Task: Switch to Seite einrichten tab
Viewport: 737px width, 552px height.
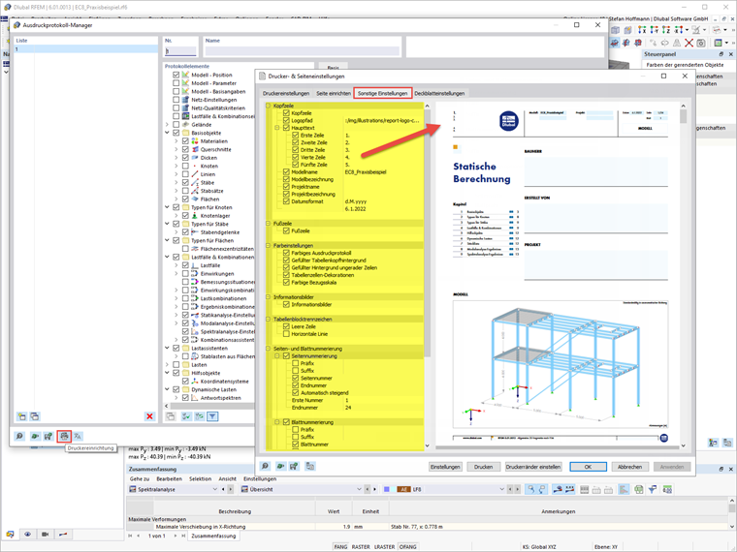Action: pyautogui.click(x=334, y=93)
